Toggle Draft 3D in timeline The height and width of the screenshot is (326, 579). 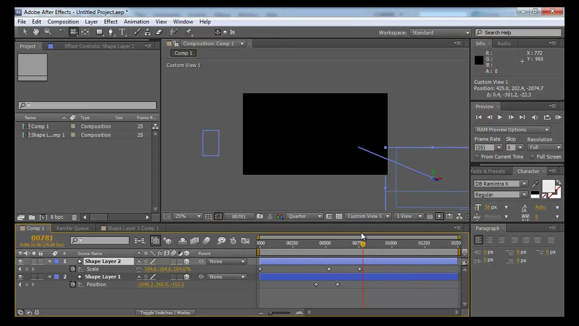(167, 240)
